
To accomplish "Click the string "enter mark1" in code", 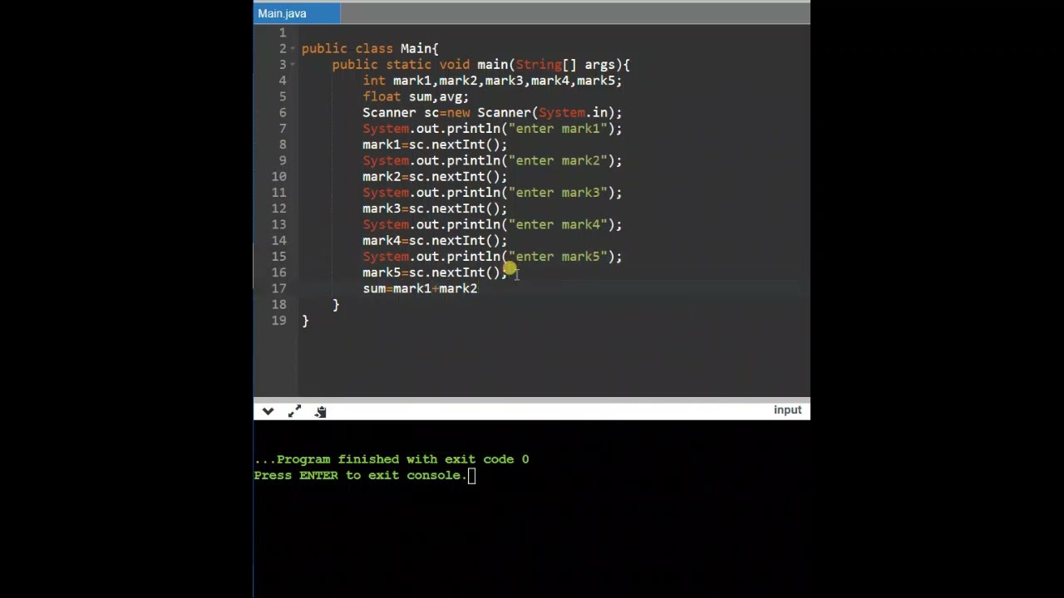I will [557, 129].
